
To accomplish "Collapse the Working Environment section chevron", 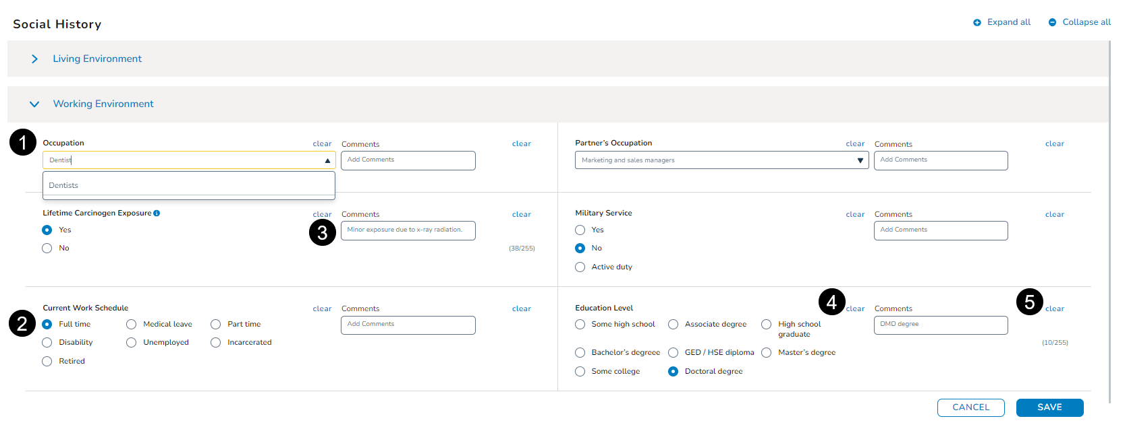I will 34,104.
